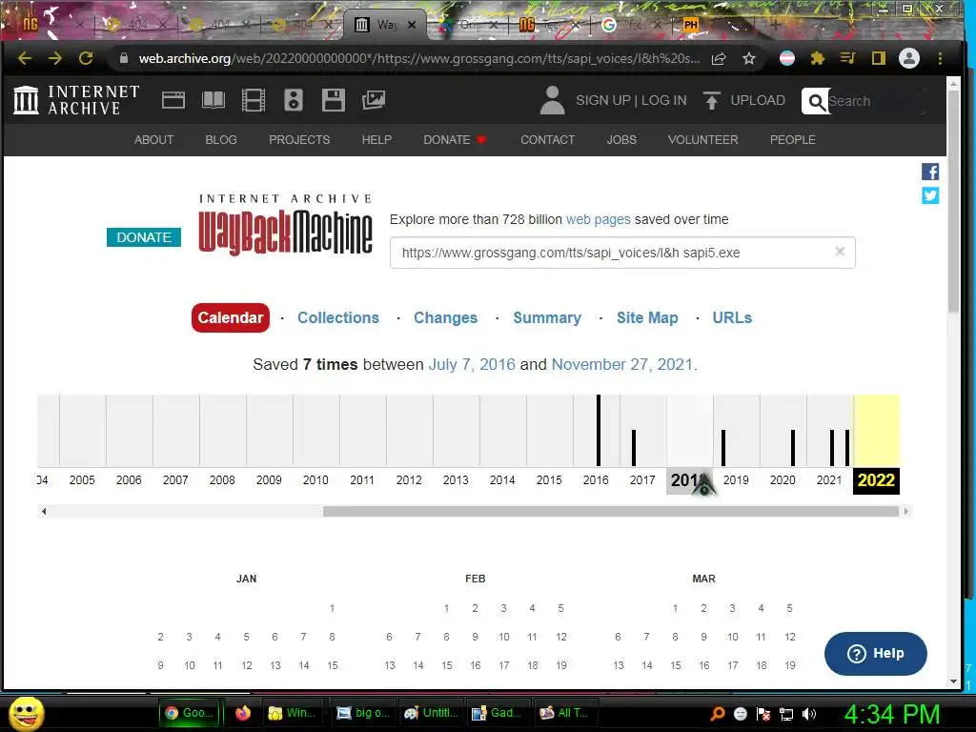Open the Internet Archive Images icon
The image size is (976, 732).
374,100
